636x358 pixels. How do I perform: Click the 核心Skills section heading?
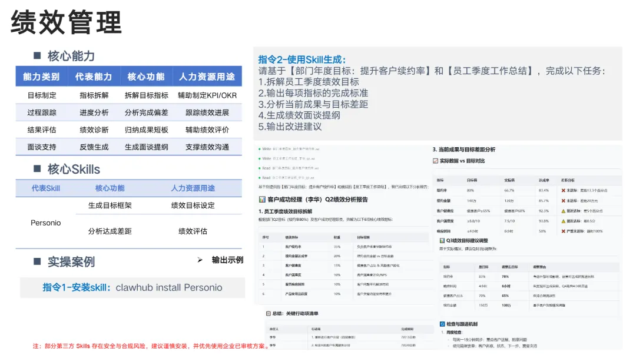74,169
